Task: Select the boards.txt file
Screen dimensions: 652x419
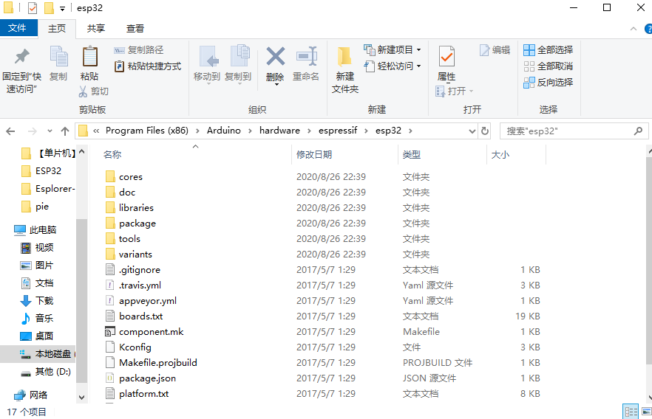Action: coord(140,316)
